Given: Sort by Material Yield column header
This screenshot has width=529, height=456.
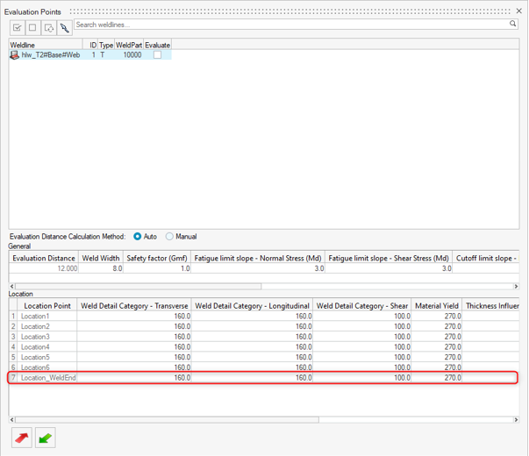Looking at the screenshot, I should pyautogui.click(x=437, y=306).
